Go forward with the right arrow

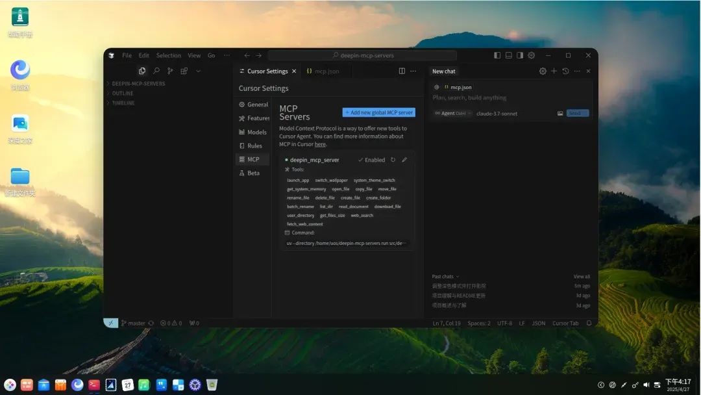click(x=259, y=55)
